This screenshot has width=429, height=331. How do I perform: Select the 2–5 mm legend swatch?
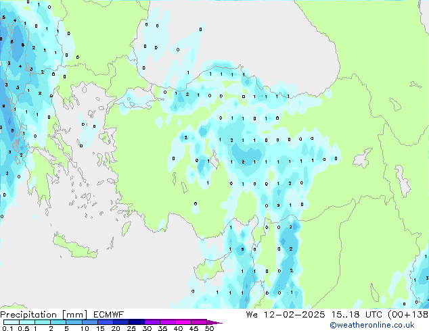tap(58, 322)
